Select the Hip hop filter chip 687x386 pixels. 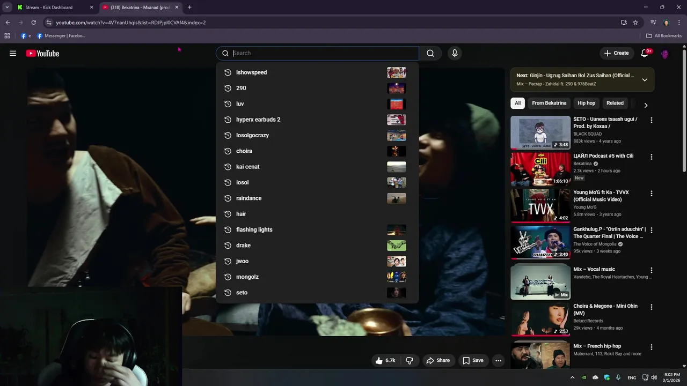tap(586, 103)
